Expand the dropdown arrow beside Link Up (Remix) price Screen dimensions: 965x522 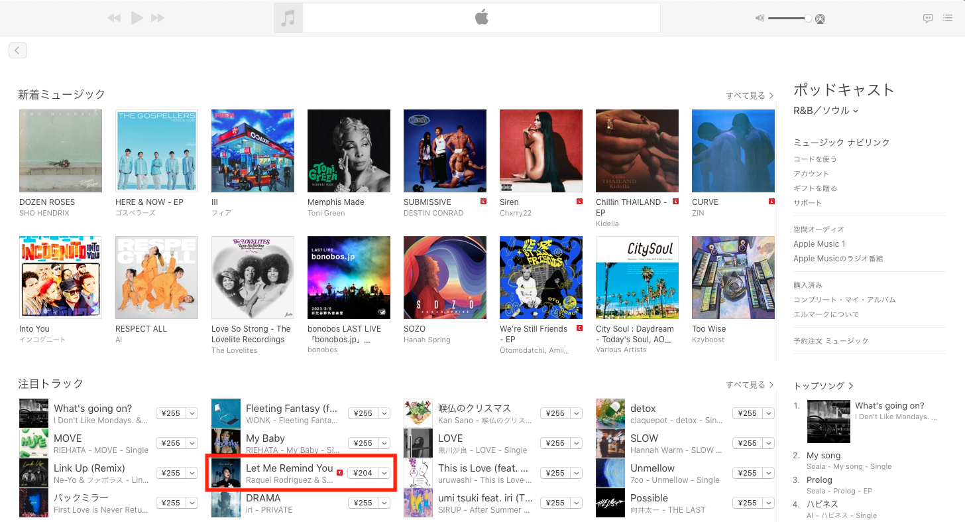(x=192, y=473)
